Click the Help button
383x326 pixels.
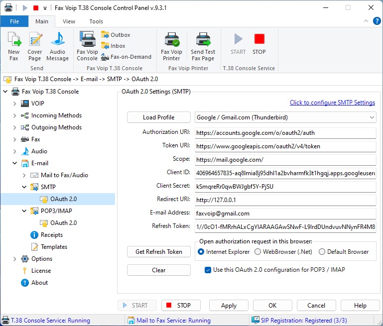(x=360, y=306)
